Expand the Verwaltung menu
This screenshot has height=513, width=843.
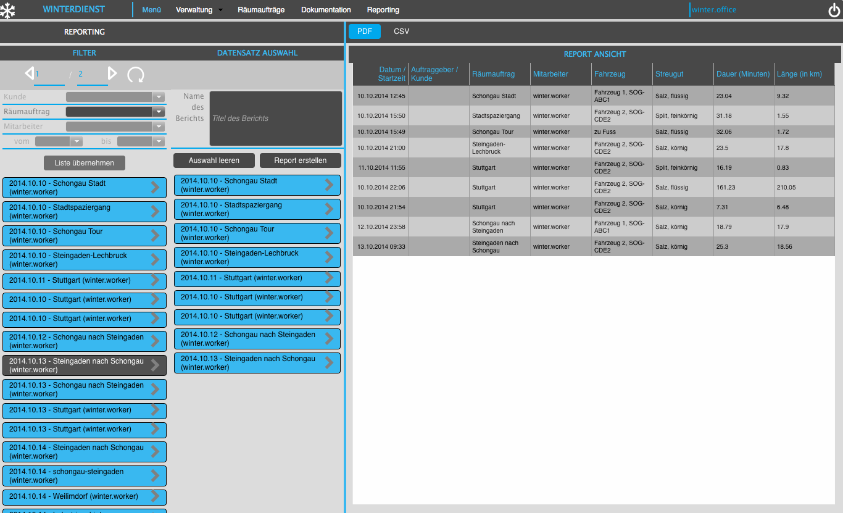pyautogui.click(x=199, y=10)
